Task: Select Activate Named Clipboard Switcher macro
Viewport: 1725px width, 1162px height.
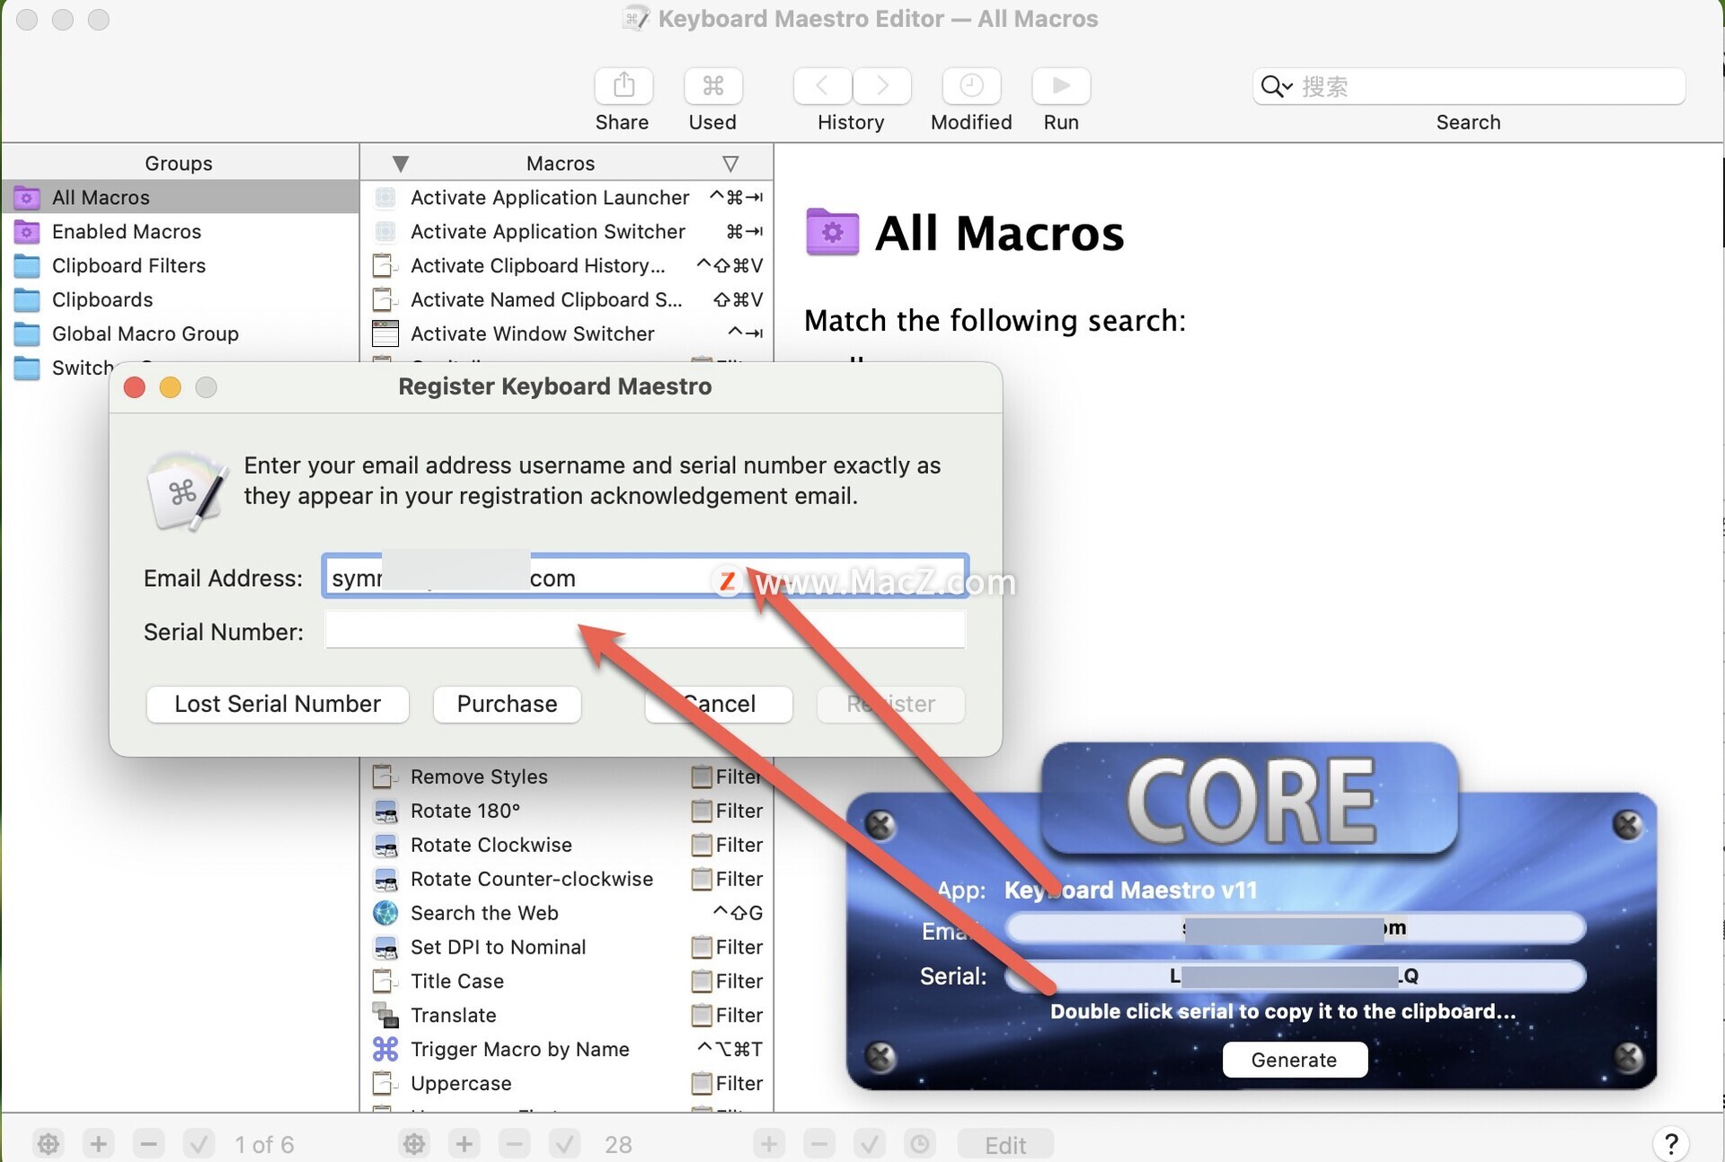Action: 567,299
